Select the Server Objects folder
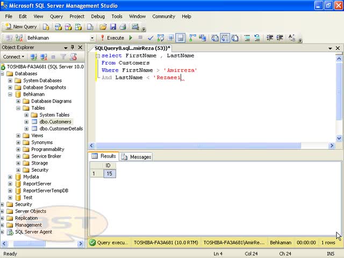Viewport: 344px width, 258px height. click(x=31, y=211)
